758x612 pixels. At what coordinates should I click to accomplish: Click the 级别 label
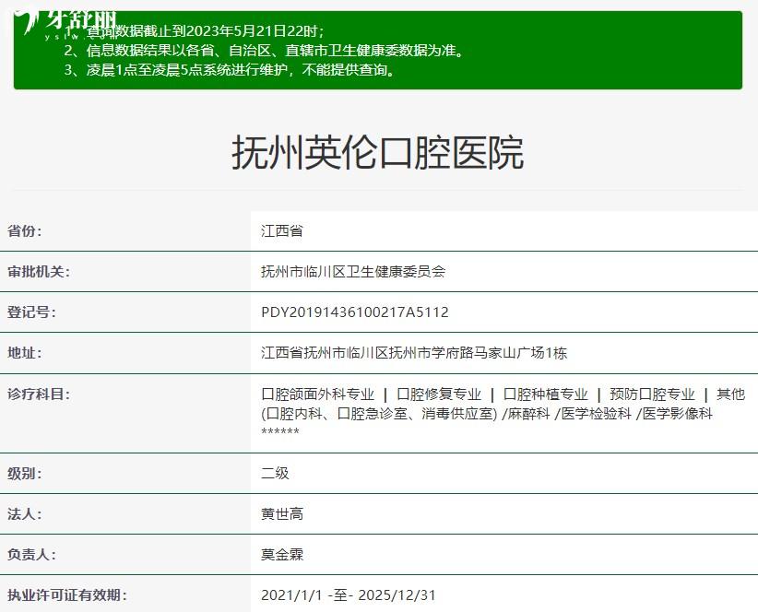[x=24, y=473]
